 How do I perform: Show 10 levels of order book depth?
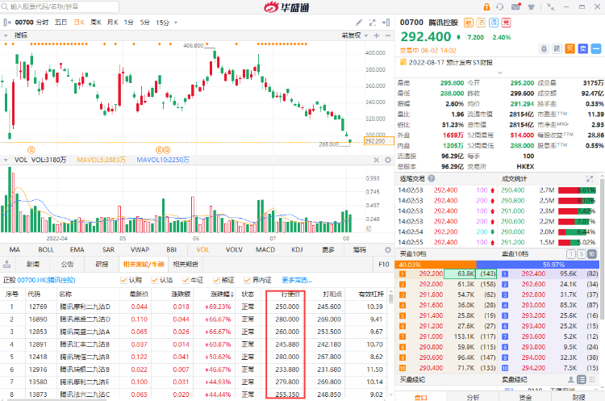(592, 254)
